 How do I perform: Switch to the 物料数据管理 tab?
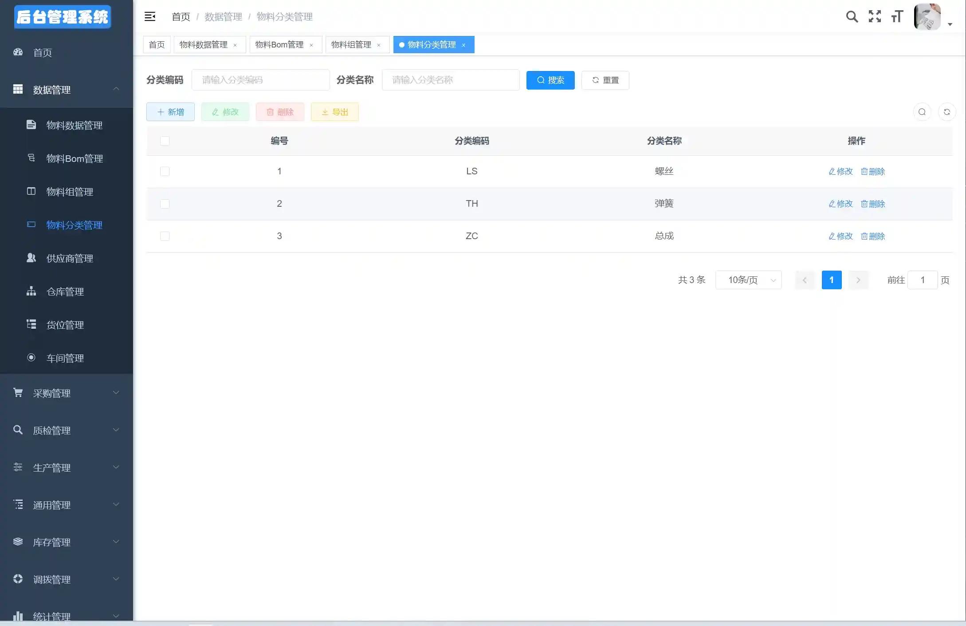[204, 45]
